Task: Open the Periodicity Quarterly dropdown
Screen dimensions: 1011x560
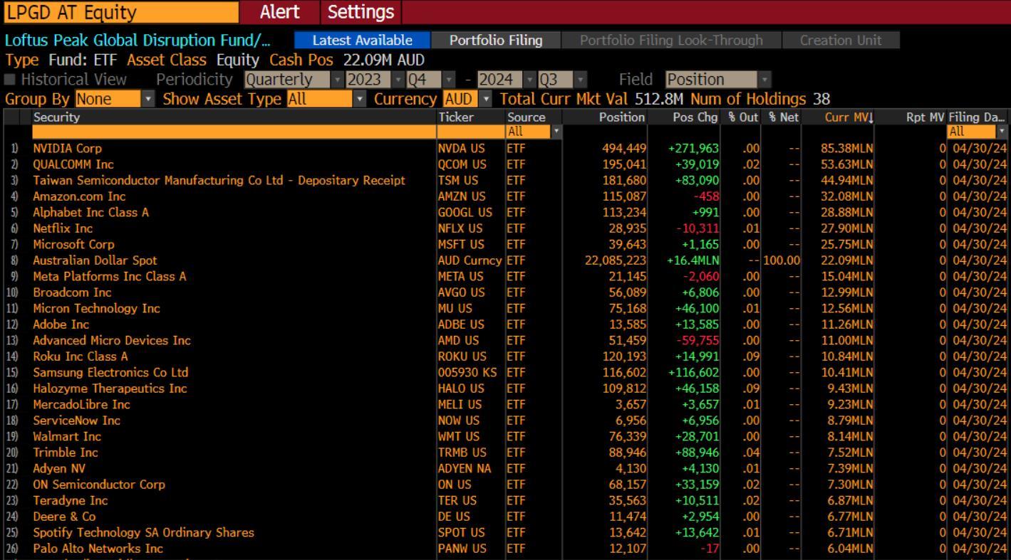Action: 293,80
